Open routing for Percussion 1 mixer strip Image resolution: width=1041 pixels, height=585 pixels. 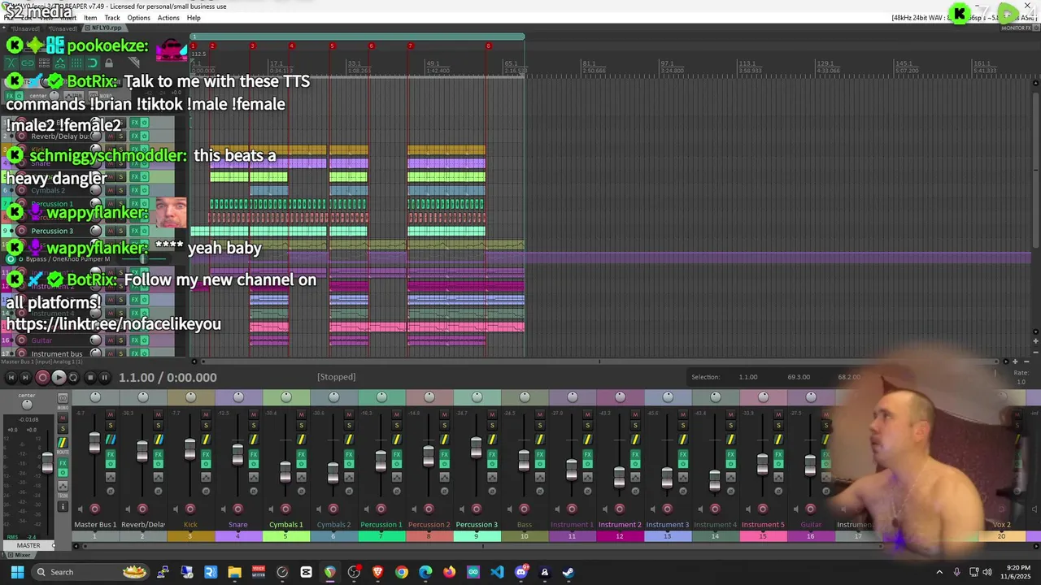point(397,440)
